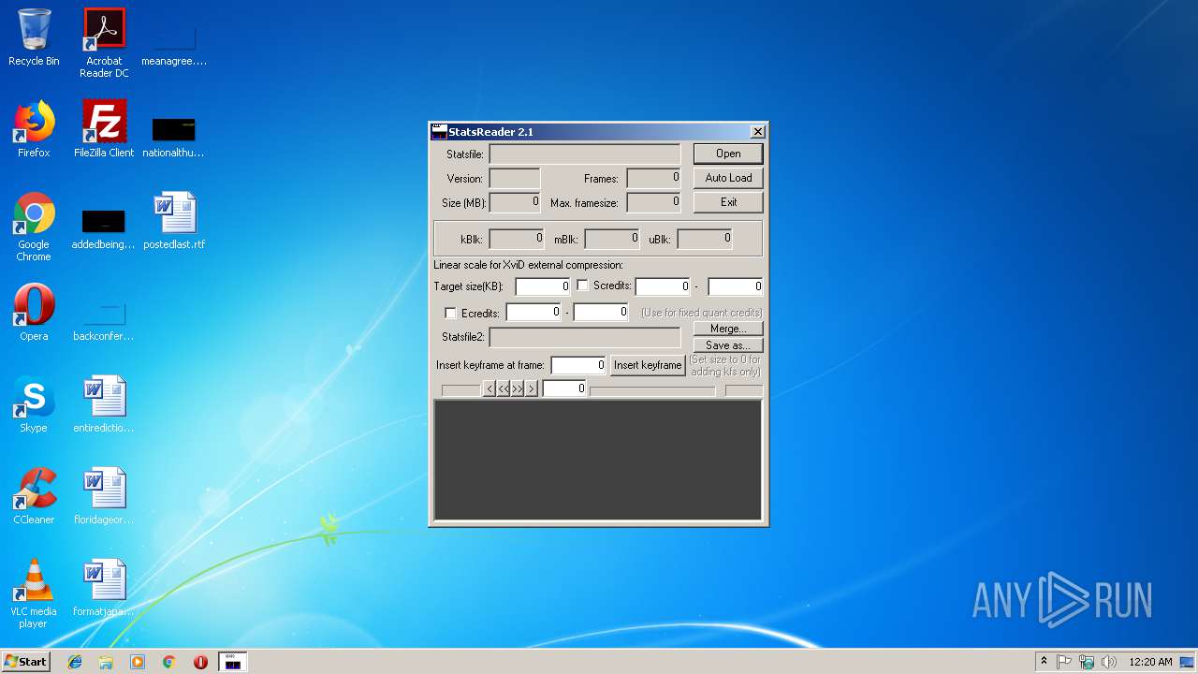Jump backward with << button

pyautogui.click(x=504, y=388)
